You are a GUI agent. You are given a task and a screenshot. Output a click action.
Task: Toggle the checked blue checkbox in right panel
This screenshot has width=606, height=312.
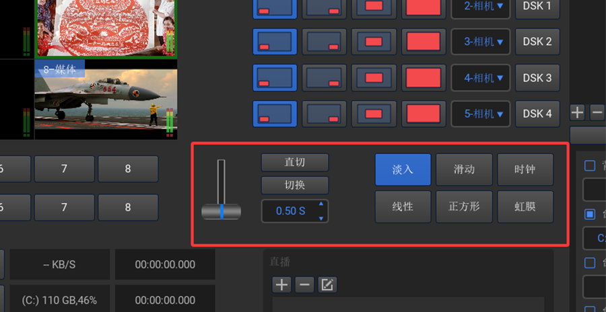click(590, 214)
